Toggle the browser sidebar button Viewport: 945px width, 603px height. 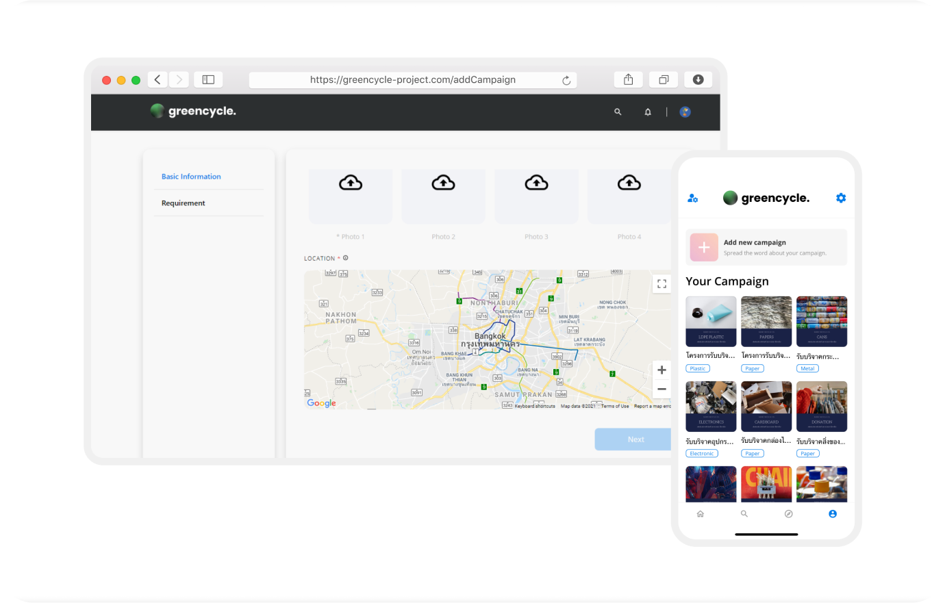(208, 79)
